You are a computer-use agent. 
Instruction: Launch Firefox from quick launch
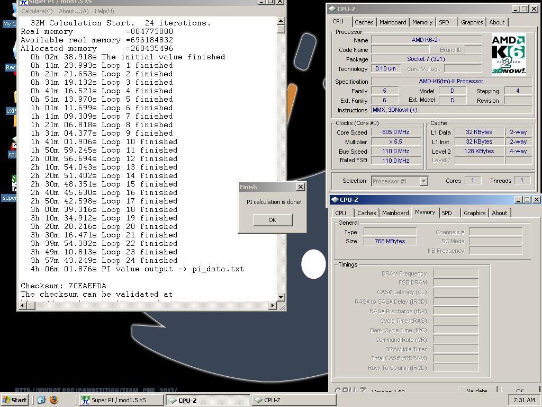54,400
